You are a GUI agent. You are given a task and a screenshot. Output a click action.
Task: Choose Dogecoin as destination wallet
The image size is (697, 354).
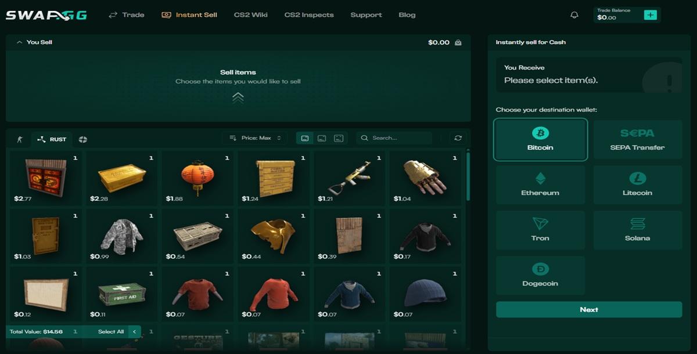[540, 276]
